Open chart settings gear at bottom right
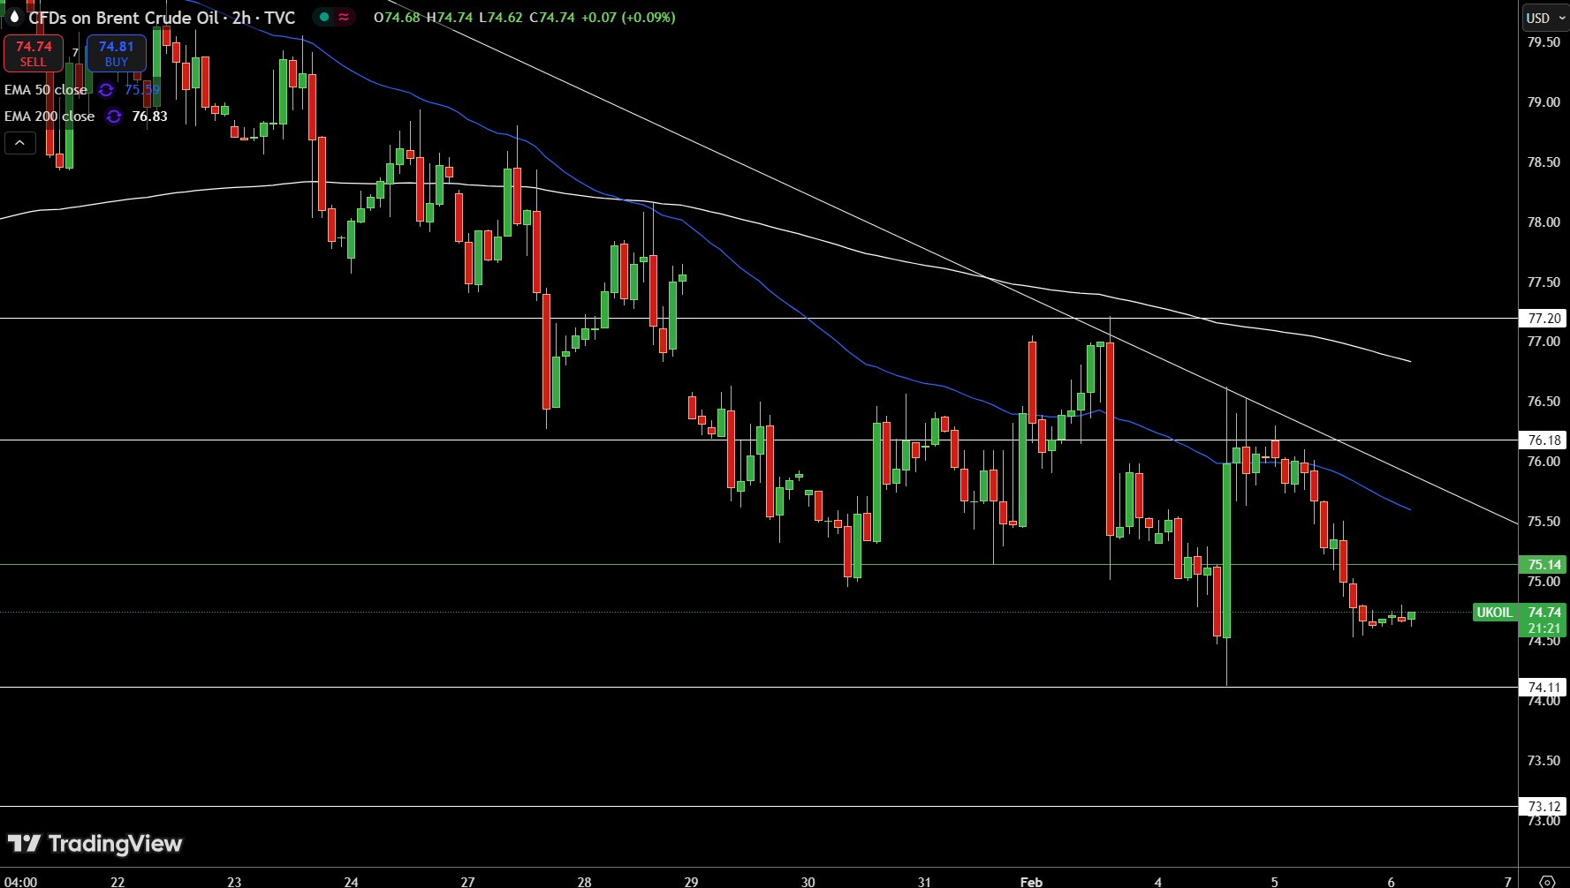Viewport: 1570px width, 888px height. (1547, 881)
